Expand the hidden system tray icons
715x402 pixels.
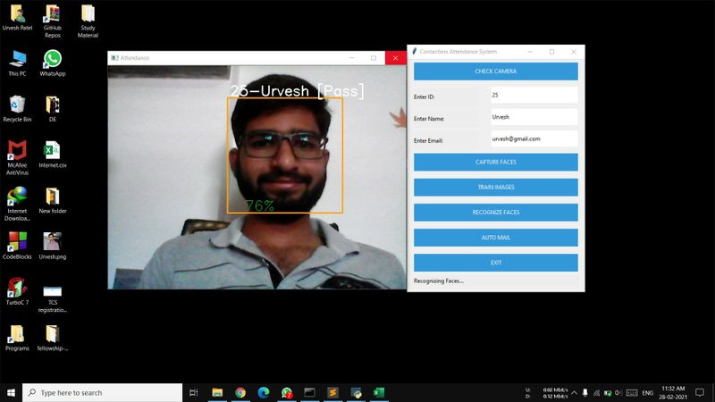point(575,392)
